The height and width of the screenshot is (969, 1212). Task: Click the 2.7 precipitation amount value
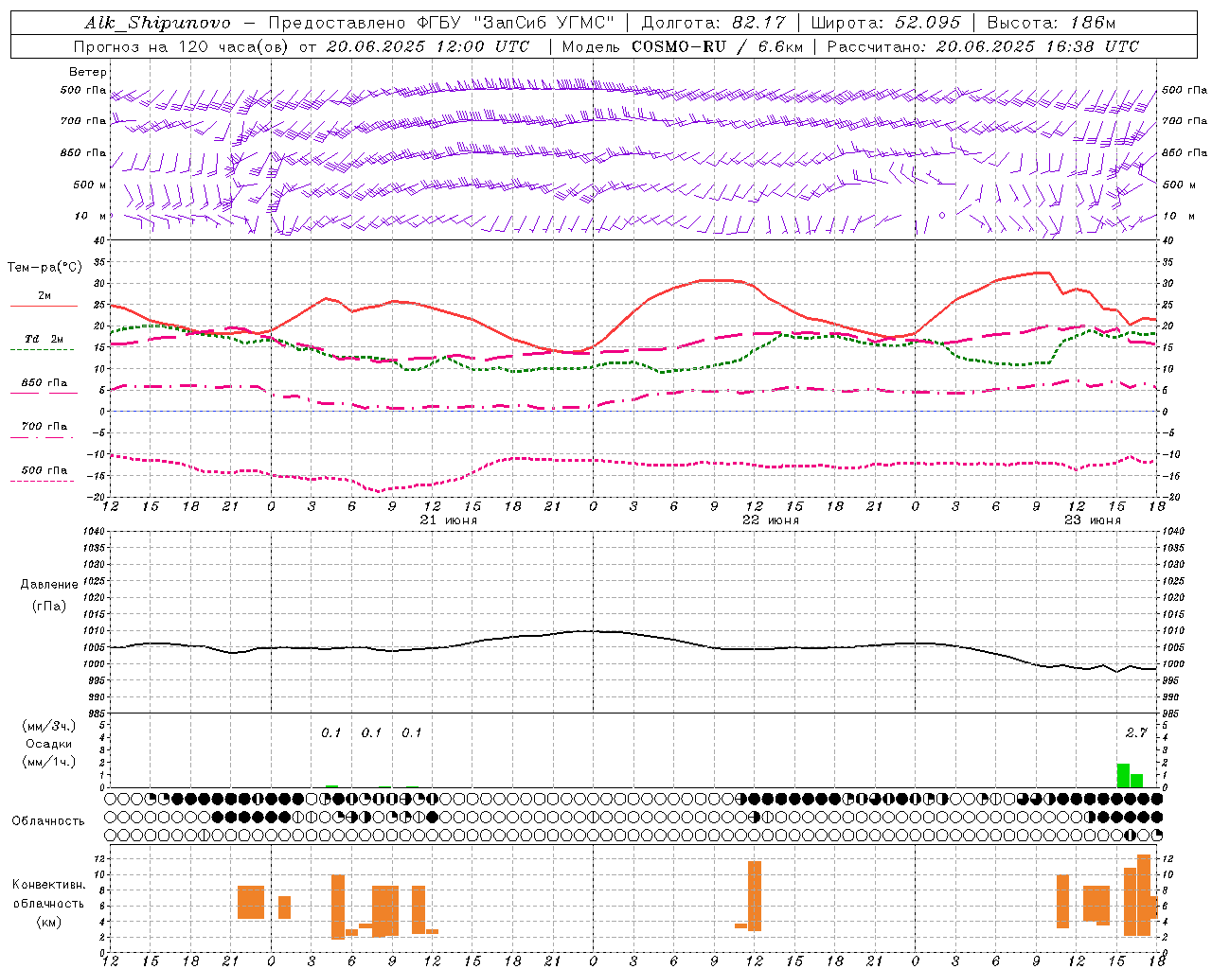pyautogui.click(x=1136, y=732)
